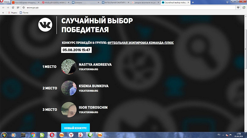
Task: Click the address bar with вконкурс.рф
Action: [127, 8]
